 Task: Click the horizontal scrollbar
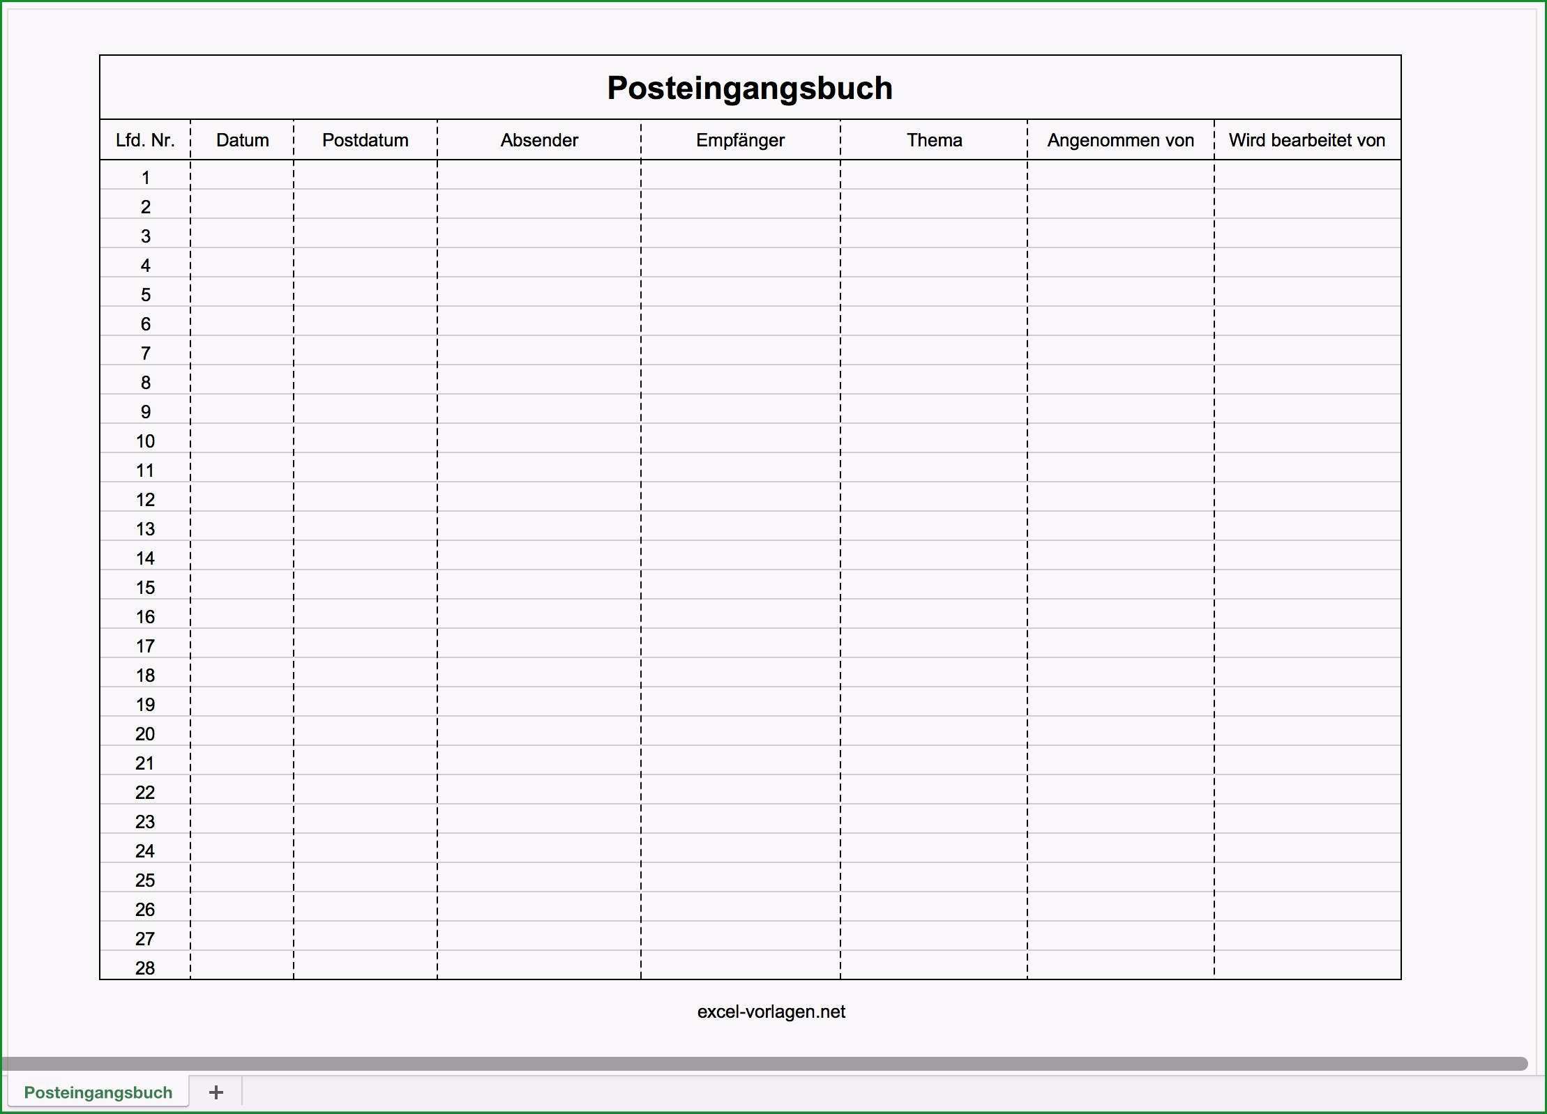(764, 1063)
